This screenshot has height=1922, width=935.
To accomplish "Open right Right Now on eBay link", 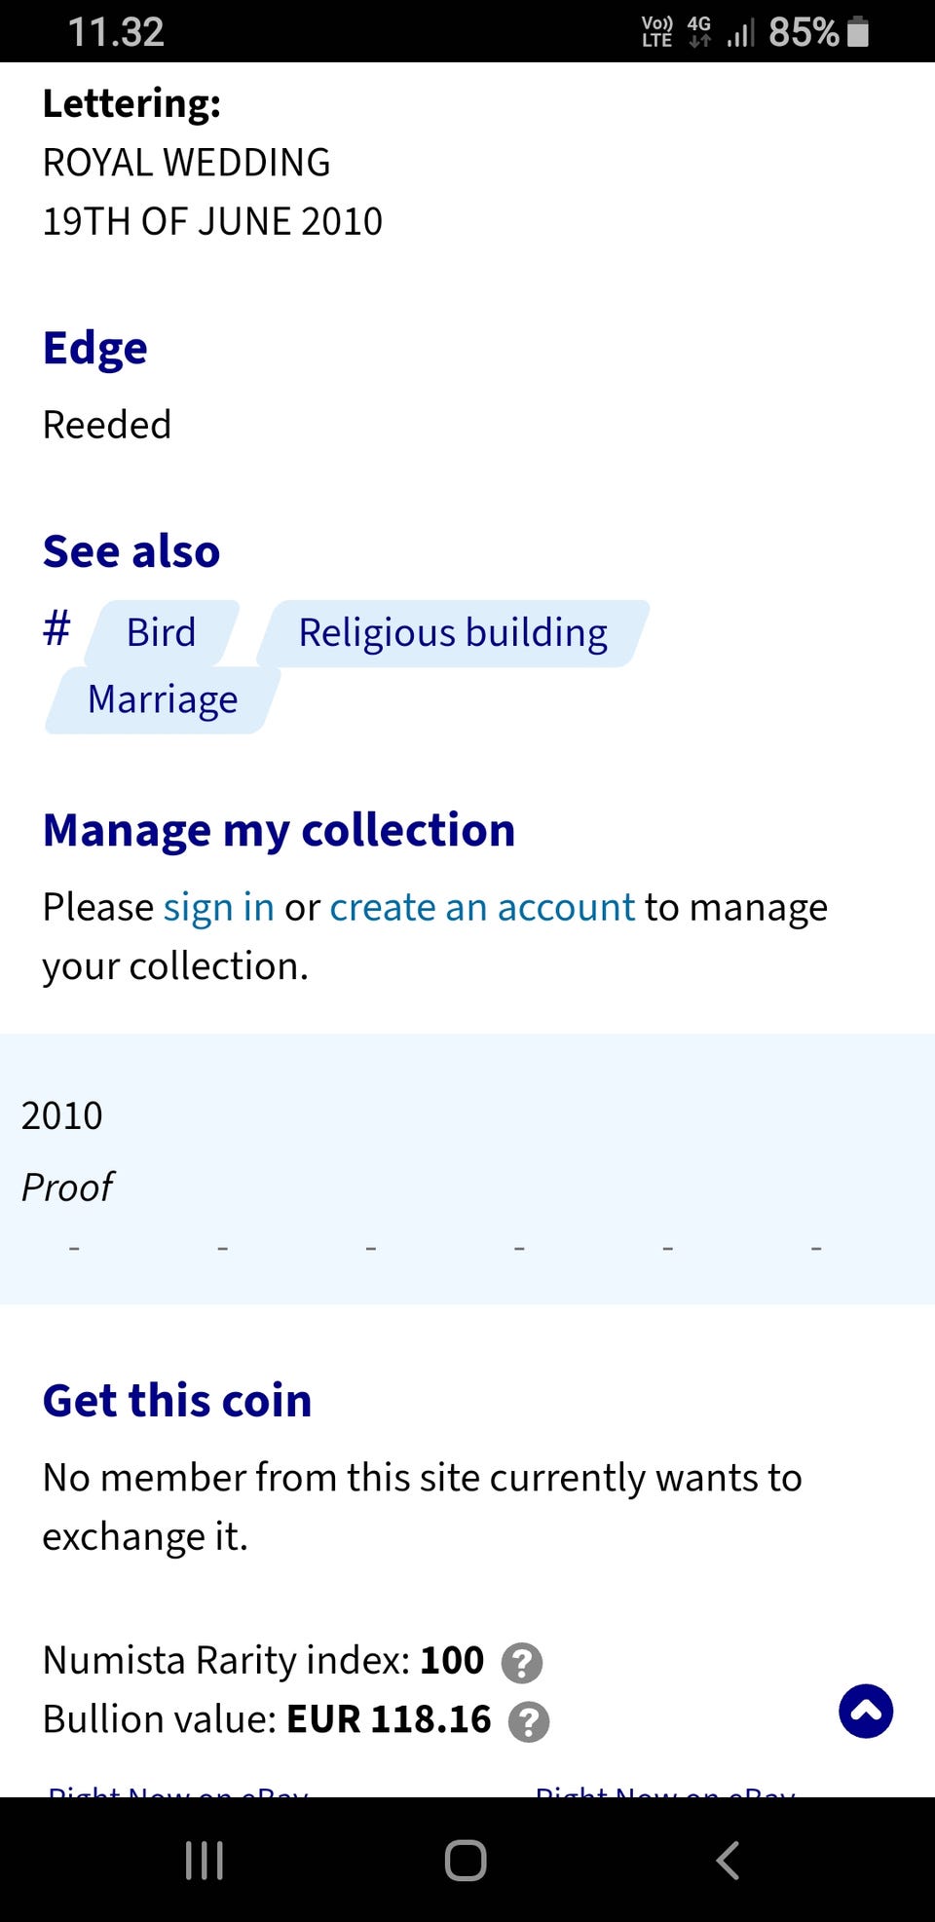I will pos(665,1790).
